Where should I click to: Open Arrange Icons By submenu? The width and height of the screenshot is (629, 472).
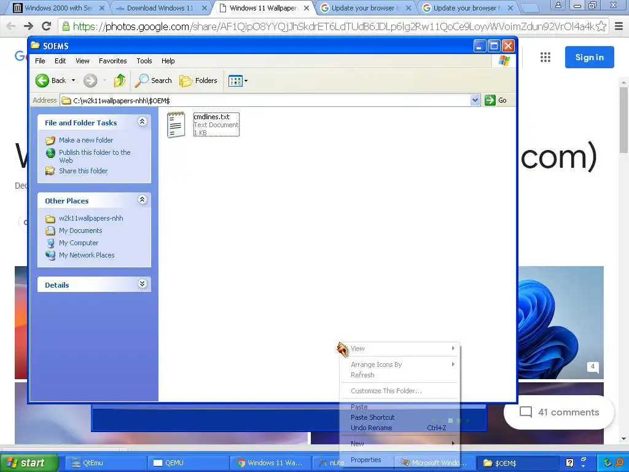[x=399, y=364]
